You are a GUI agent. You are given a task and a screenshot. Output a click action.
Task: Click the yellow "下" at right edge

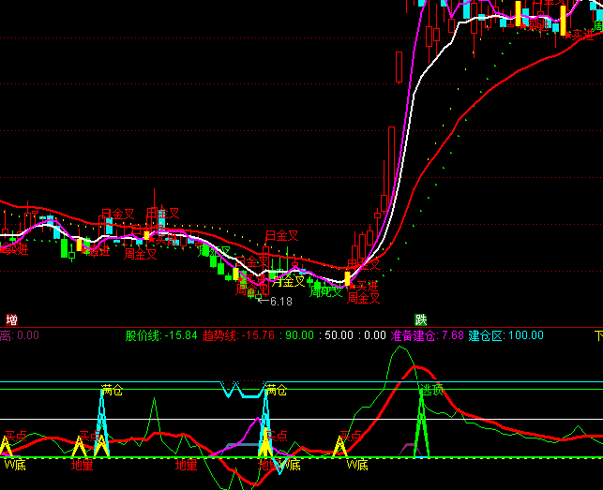[597, 335]
